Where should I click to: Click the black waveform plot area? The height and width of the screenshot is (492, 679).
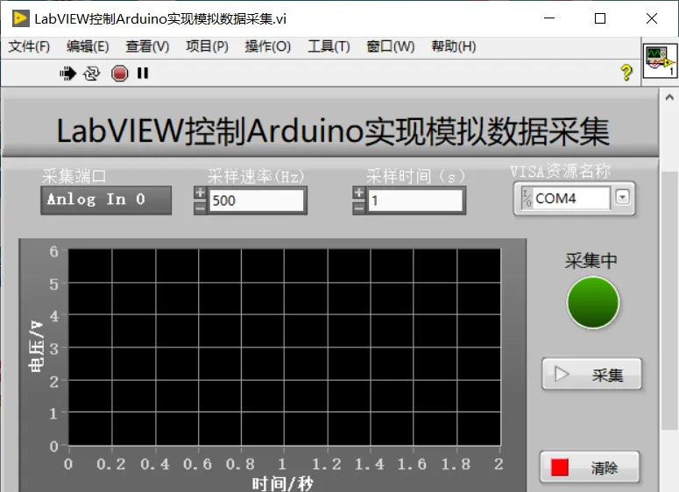click(285, 347)
